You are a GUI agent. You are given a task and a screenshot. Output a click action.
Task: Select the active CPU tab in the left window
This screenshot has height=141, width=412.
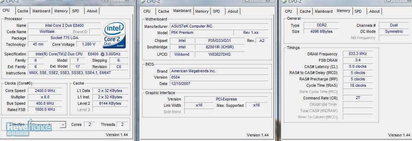tap(6, 11)
